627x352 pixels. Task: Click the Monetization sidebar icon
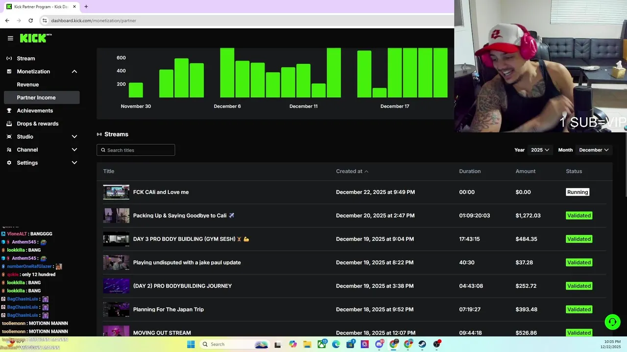[x=9, y=71]
